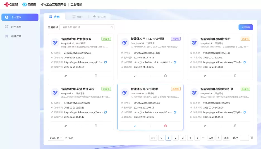Viewport: 261px width, 149px height.
Task: Open the 06条/页 page size dropdown
Action: pos(56,138)
